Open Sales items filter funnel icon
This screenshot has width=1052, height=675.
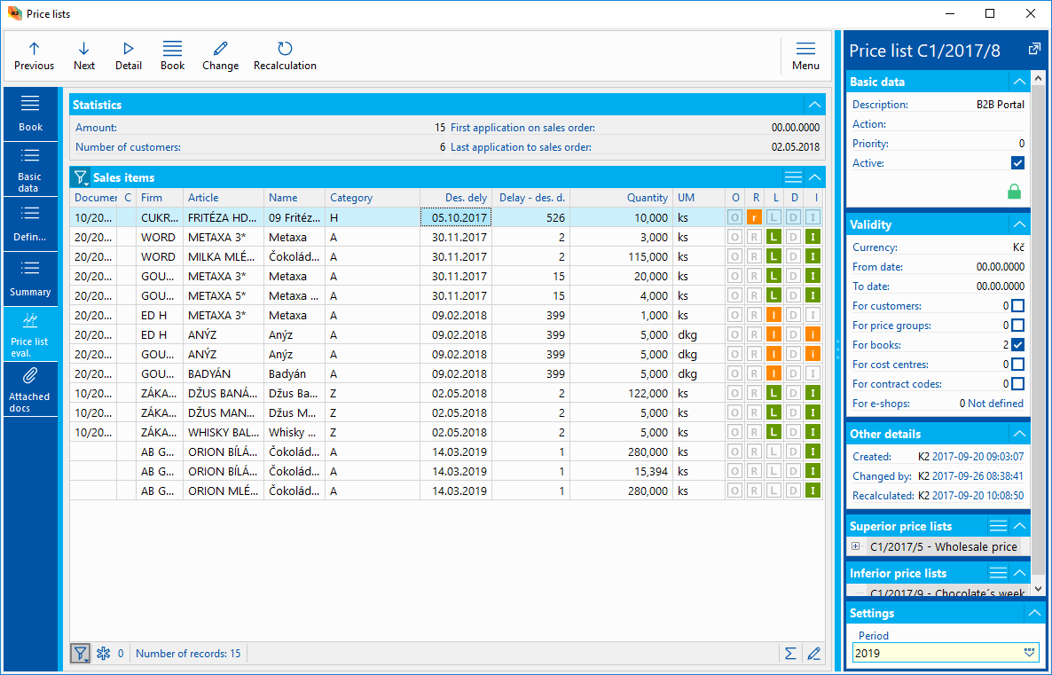click(81, 177)
